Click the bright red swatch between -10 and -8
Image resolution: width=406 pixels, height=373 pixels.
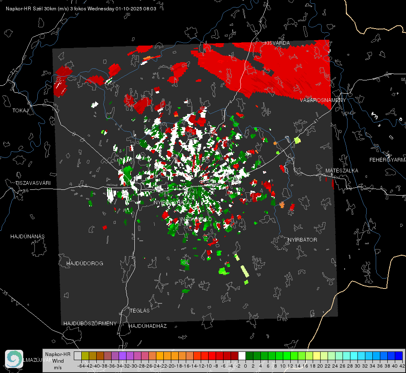point(212,356)
